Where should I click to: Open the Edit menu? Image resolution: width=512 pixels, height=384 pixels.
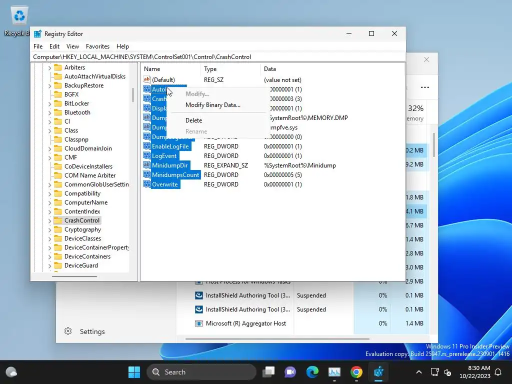pos(54,46)
